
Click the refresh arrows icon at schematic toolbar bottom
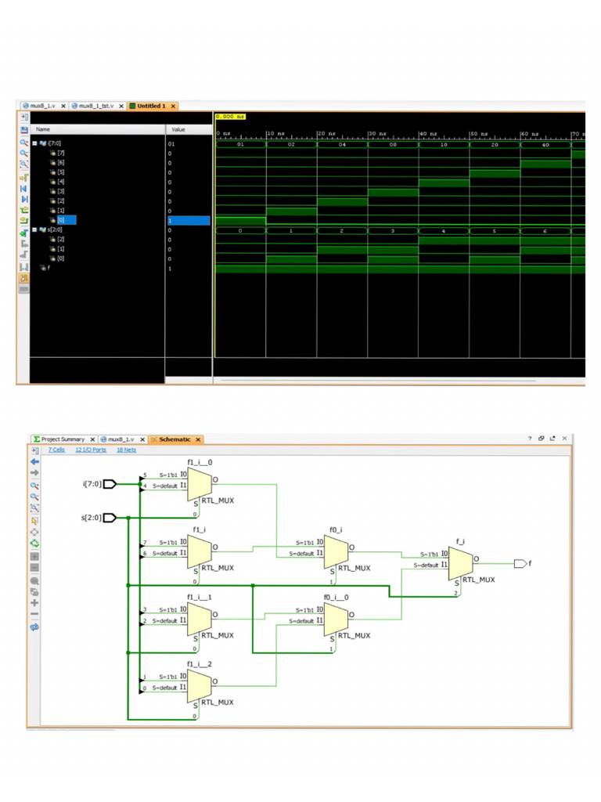point(34,627)
